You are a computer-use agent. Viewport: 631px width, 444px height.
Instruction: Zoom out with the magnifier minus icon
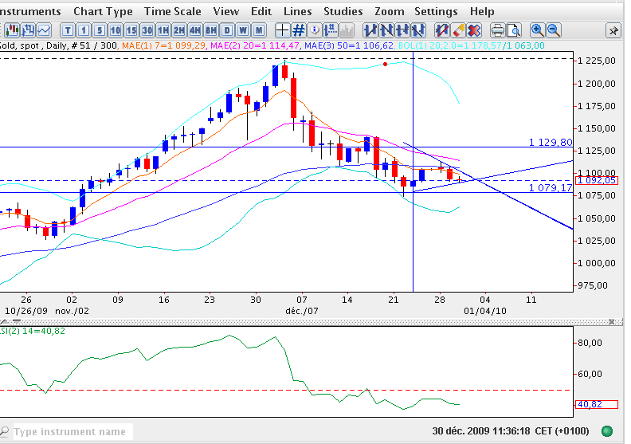tap(554, 30)
